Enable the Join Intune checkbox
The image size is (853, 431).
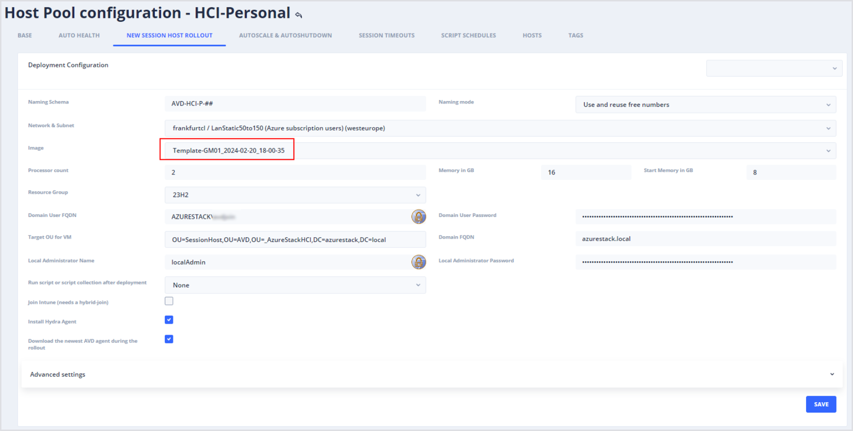(169, 301)
